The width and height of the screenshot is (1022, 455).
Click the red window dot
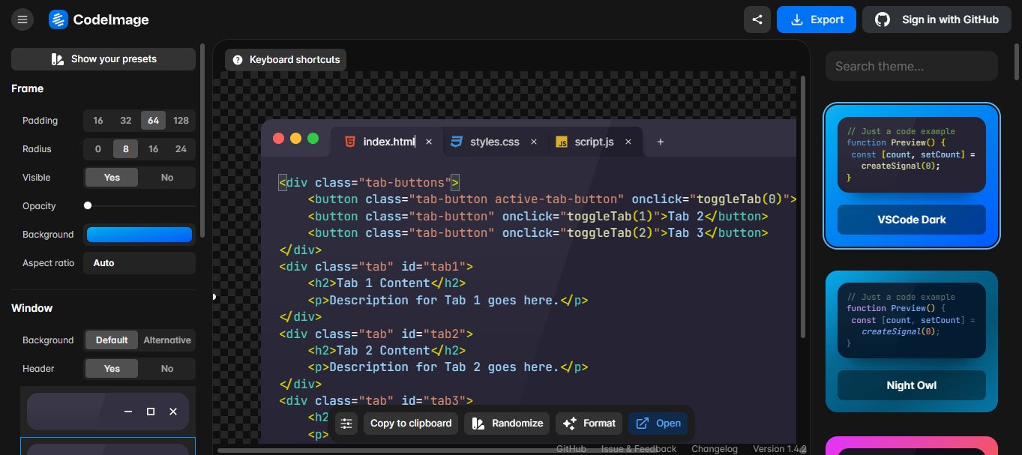tap(278, 139)
